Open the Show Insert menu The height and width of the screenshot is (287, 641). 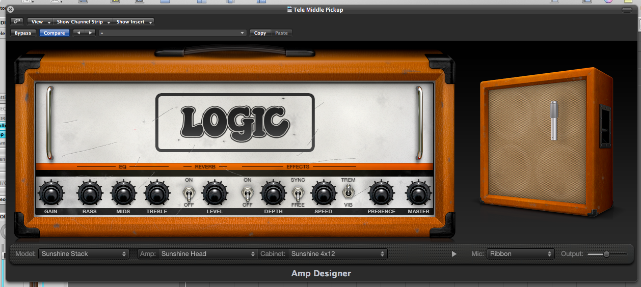coord(133,22)
